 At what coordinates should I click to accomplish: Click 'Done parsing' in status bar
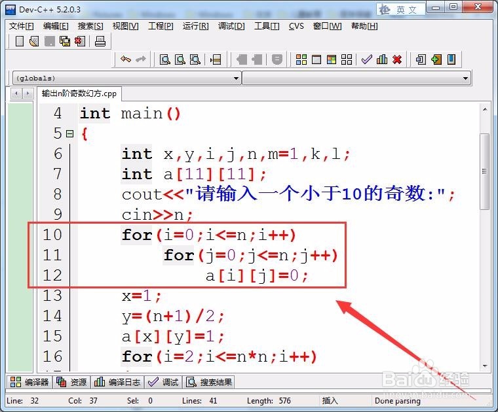click(x=398, y=401)
